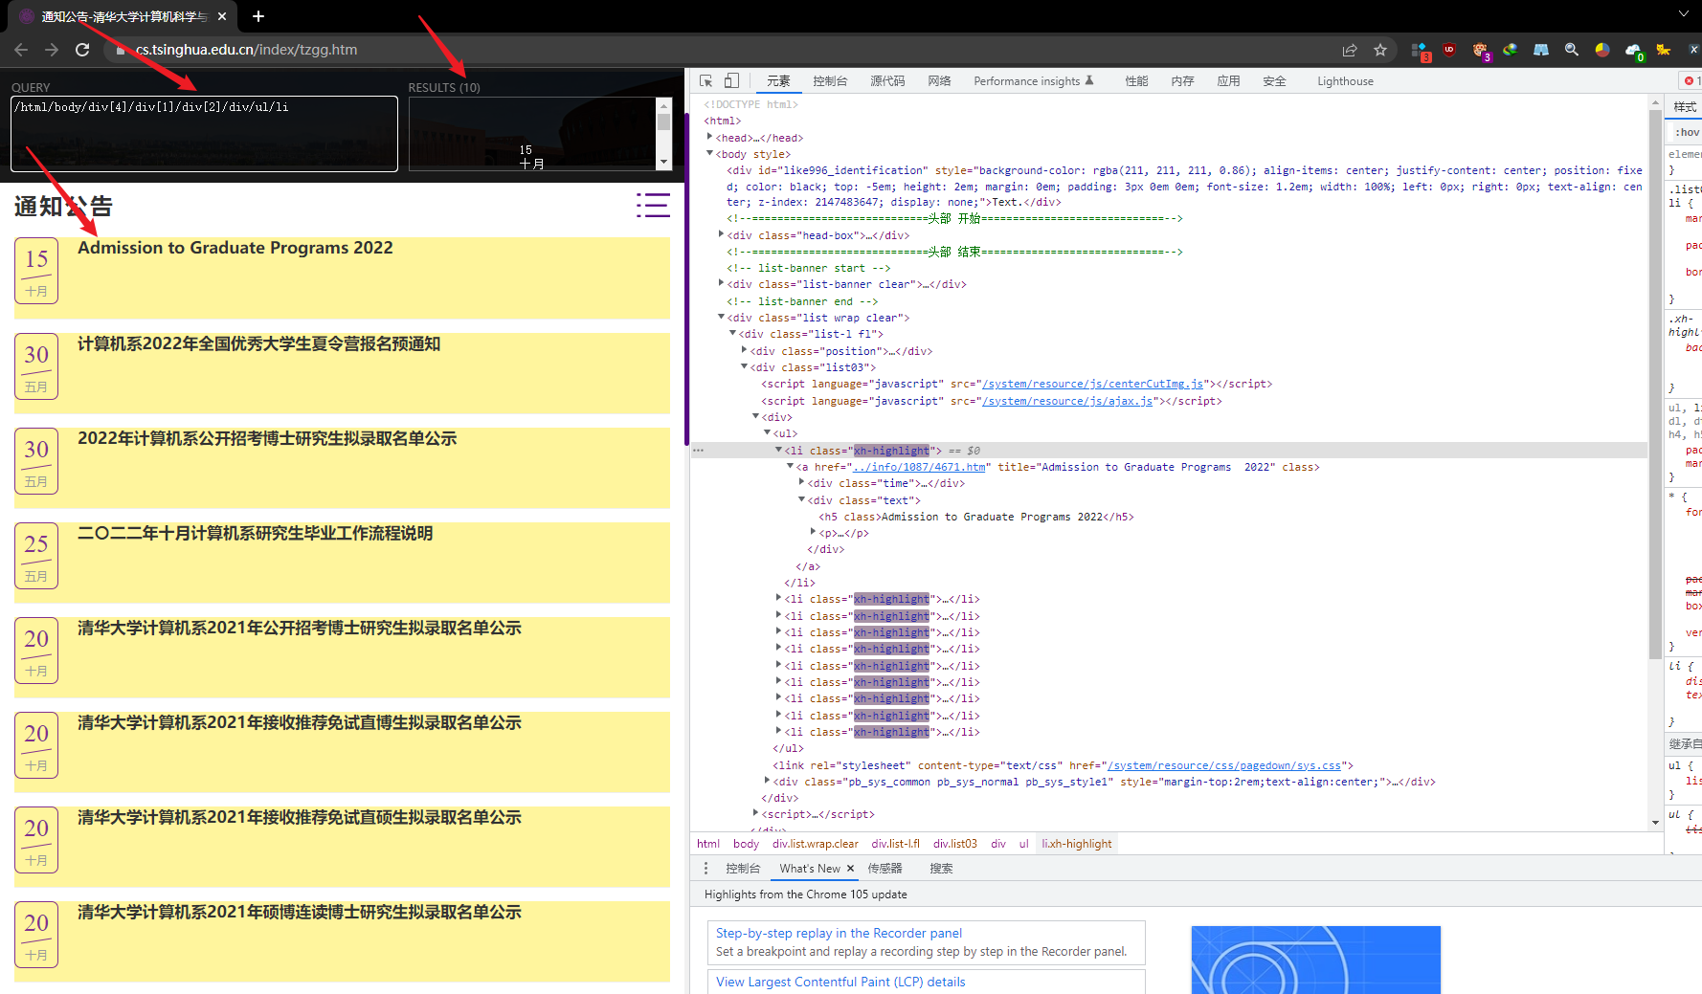
Task: Collapse the highlighted li xh-highlight node
Action: pos(778,450)
